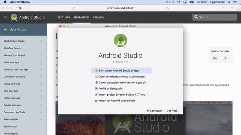This screenshot has width=241, height=135.
Task: Open a new Safari tab
Action: [239, 9]
